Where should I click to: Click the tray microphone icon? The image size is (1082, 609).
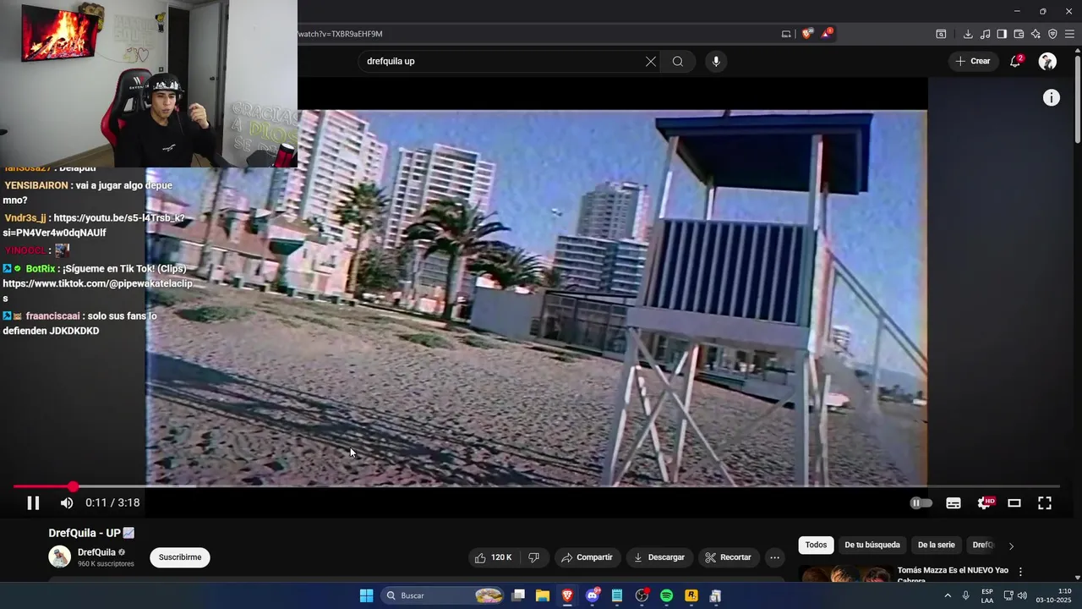(x=965, y=595)
